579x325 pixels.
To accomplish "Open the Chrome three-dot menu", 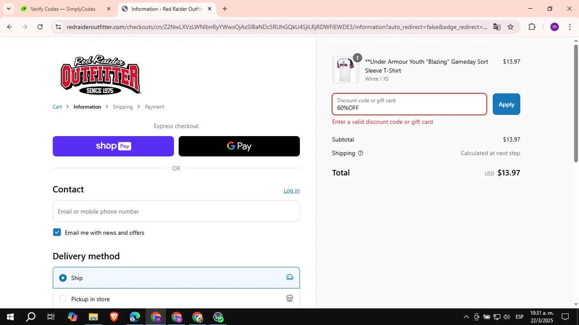I will (570, 27).
